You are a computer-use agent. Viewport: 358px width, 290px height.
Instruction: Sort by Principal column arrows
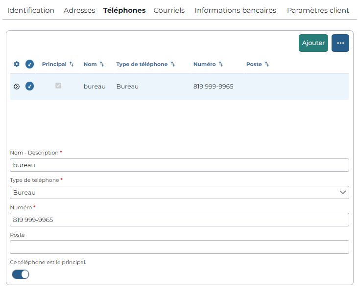coord(72,64)
